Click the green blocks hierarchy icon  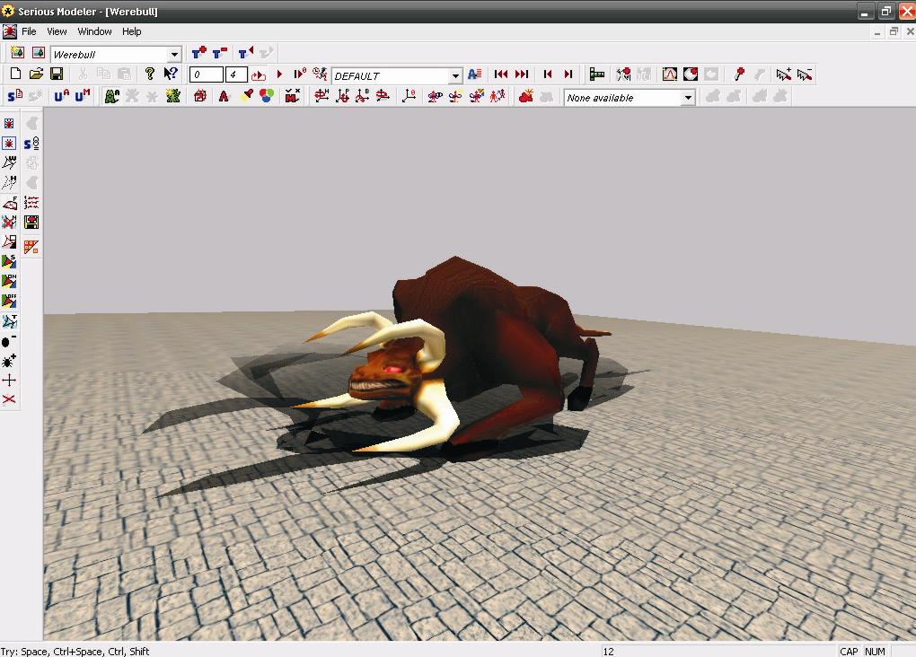point(597,74)
